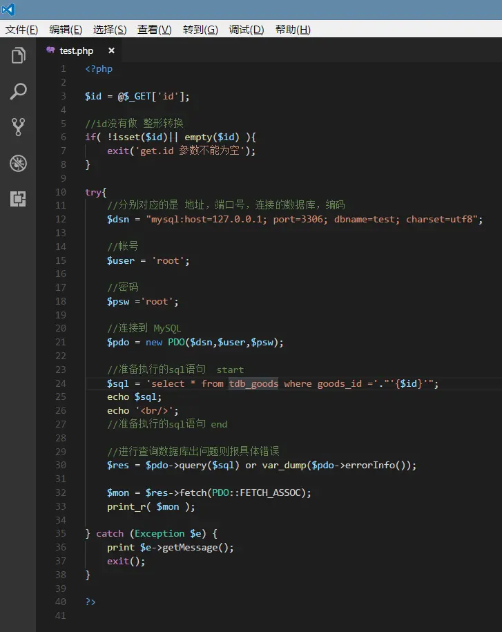Open the Explorer files icon in activity bar
Image resolution: width=502 pixels, height=632 pixels.
coord(18,56)
